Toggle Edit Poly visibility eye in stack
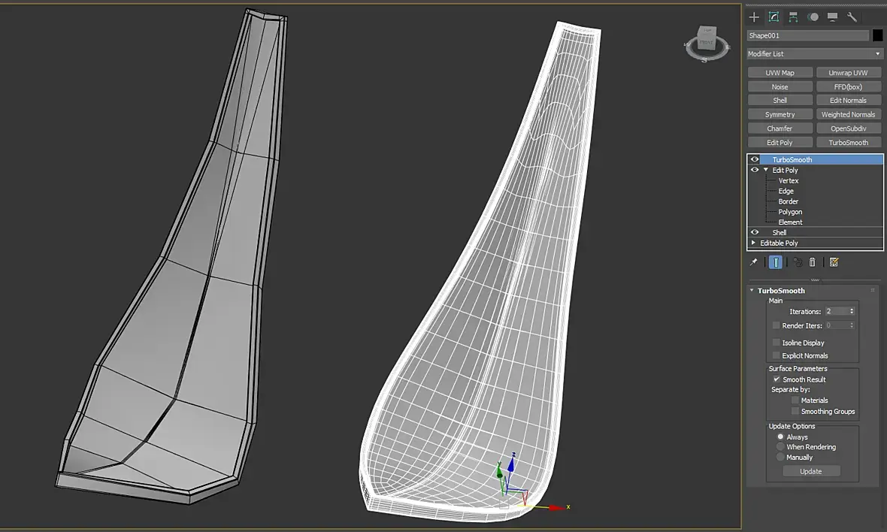 point(755,170)
